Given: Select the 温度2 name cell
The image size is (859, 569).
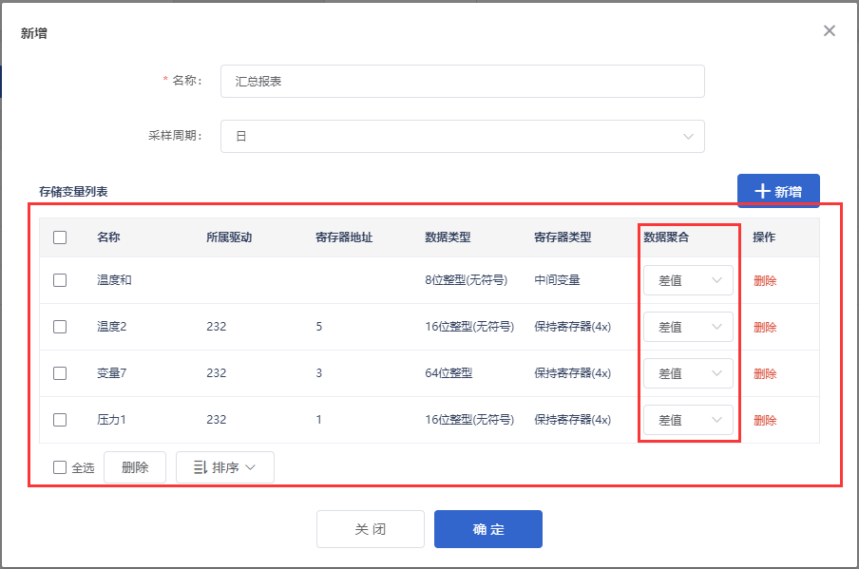Looking at the screenshot, I should click(x=112, y=327).
